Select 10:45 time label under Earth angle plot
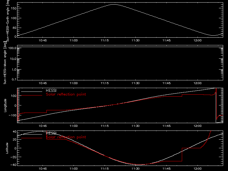 coord(42,40)
